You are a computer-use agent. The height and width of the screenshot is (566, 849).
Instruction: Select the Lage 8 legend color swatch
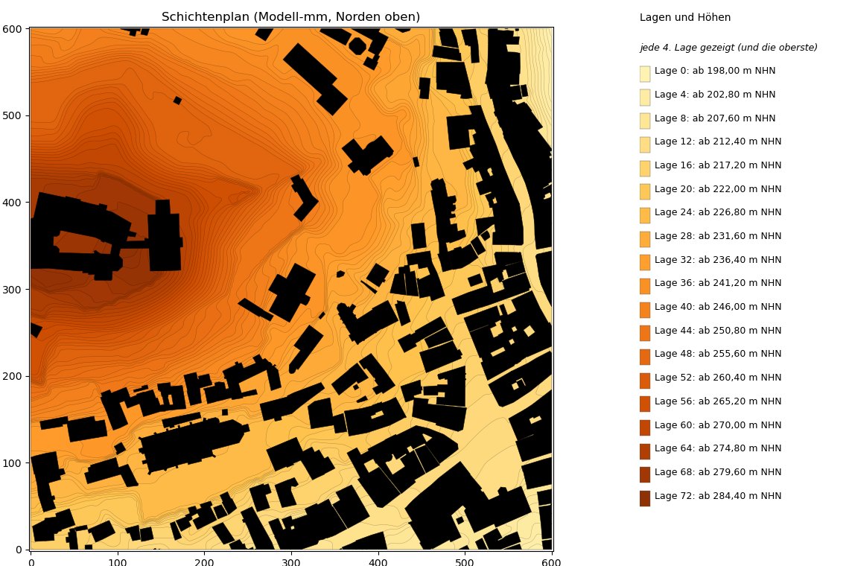click(x=645, y=121)
